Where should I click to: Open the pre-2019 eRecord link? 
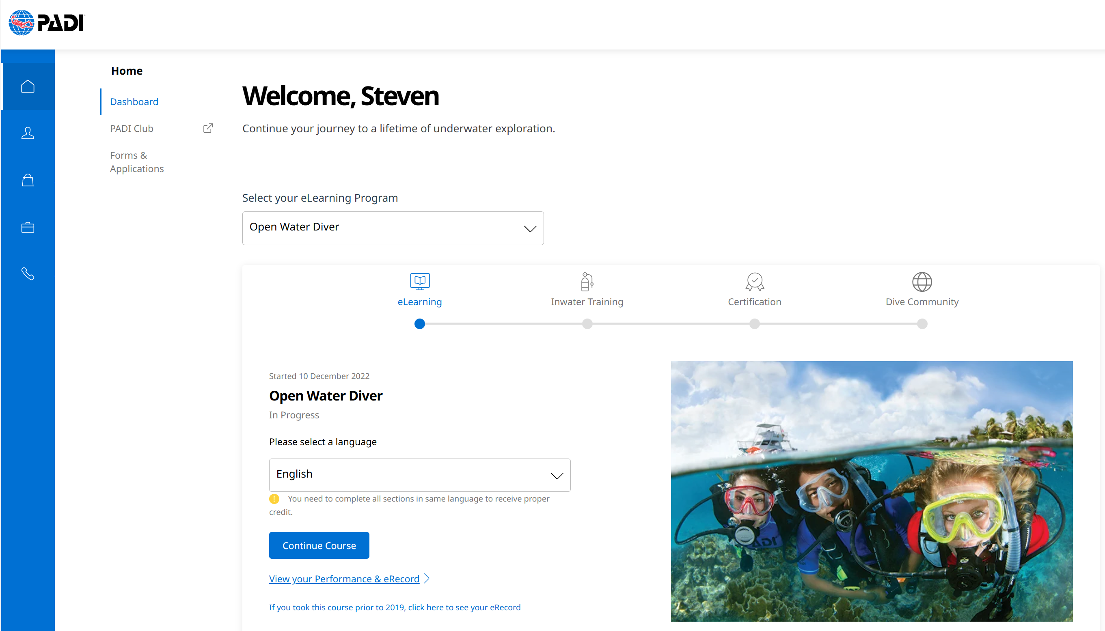pos(395,607)
